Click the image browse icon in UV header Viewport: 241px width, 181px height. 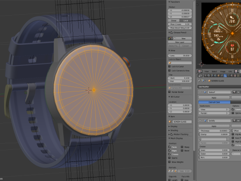pyautogui.click(x=236, y=71)
